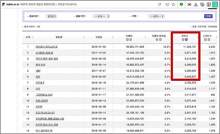Sort 스크린수 column descending with down arrow
This screenshot has height=134, width=220.
(209, 40)
